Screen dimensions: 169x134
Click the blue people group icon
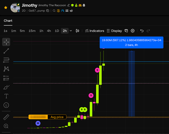pyautogui.click(x=63, y=11)
